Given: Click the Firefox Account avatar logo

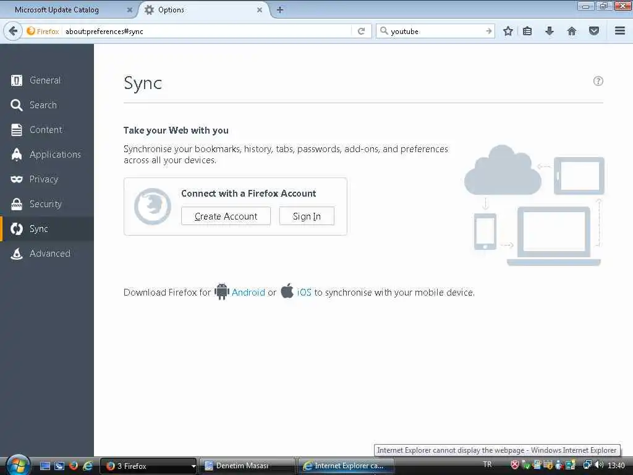Looking at the screenshot, I should tap(153, 207).
